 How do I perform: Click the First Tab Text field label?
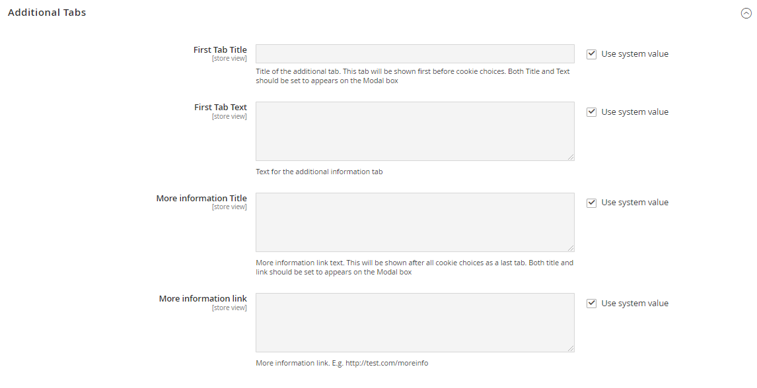tap(221, 107)
